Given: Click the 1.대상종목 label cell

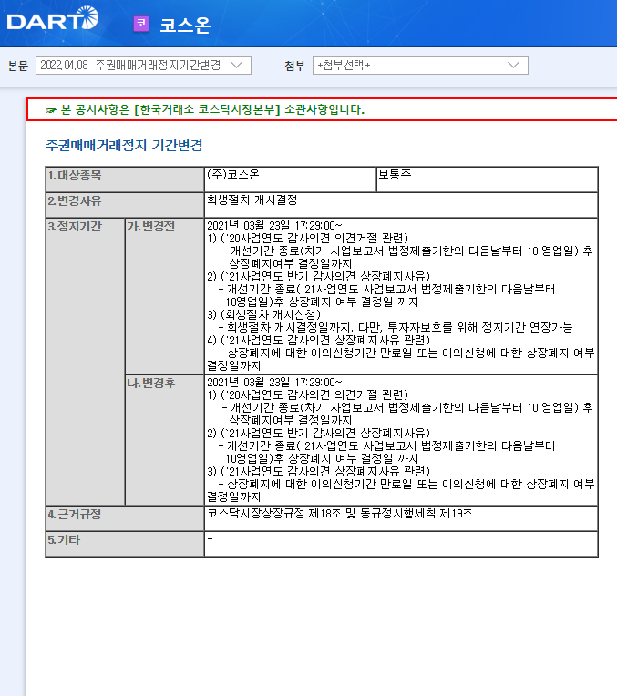Looking at the screenshot, I should pyautogui.click(x=125, y=179).
